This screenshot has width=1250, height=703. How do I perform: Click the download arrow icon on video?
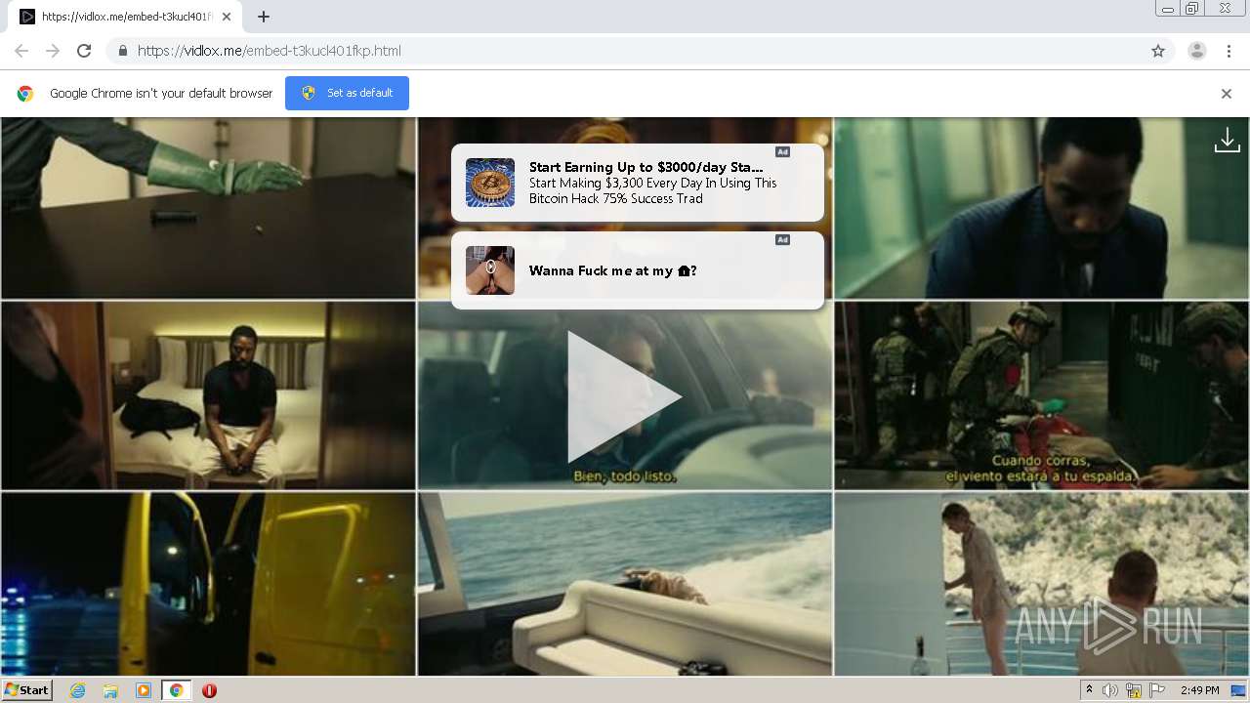(x=1227, y=142)
